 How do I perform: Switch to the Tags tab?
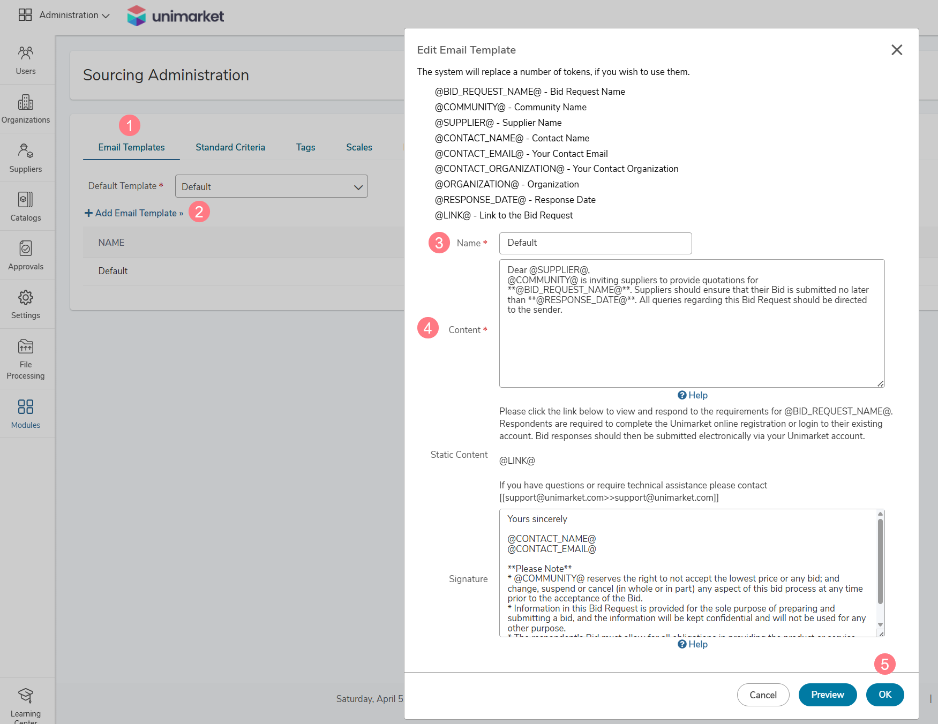point(305,147)
